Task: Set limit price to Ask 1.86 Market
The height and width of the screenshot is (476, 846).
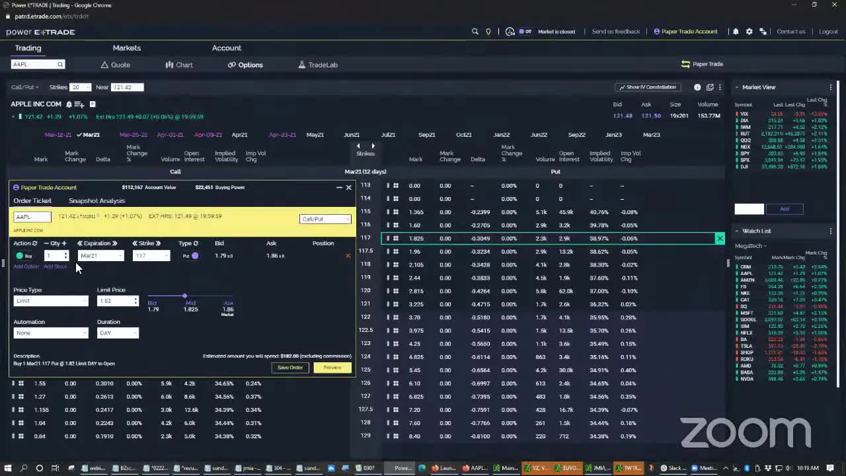Action: pos(227,308)
